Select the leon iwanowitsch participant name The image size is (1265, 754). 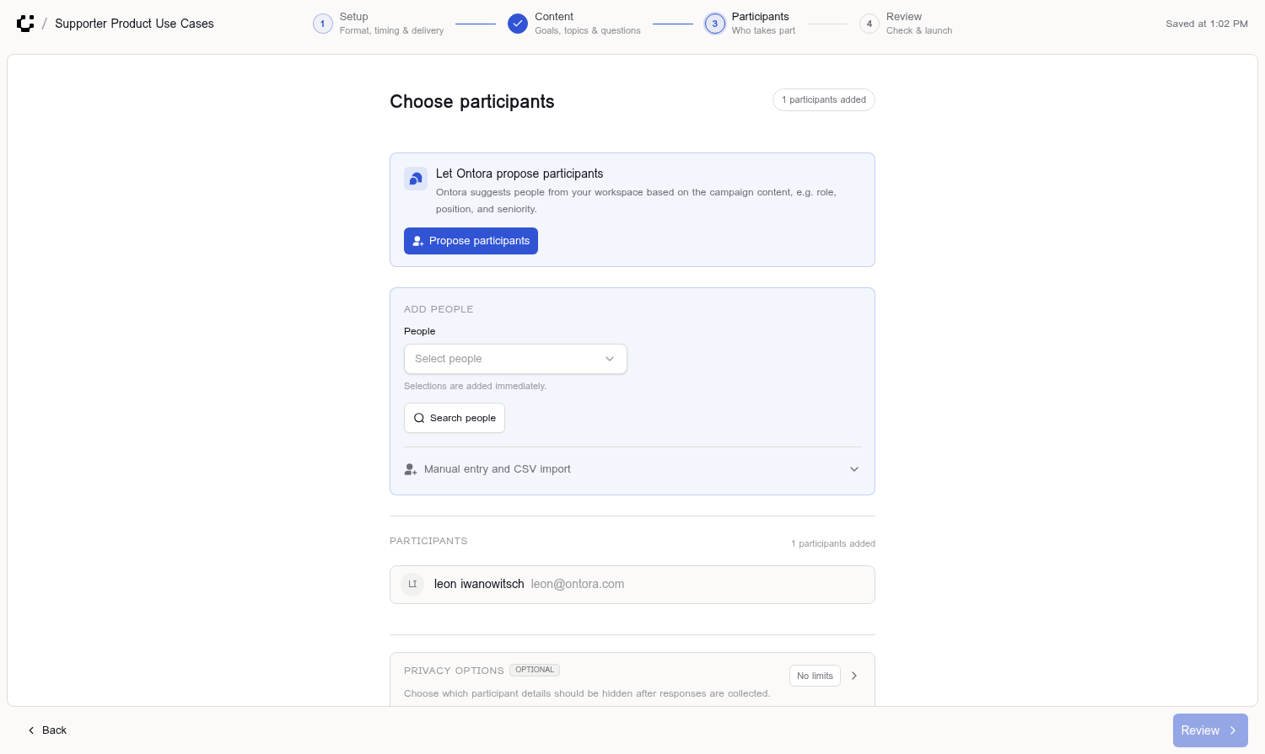(479, 584)
